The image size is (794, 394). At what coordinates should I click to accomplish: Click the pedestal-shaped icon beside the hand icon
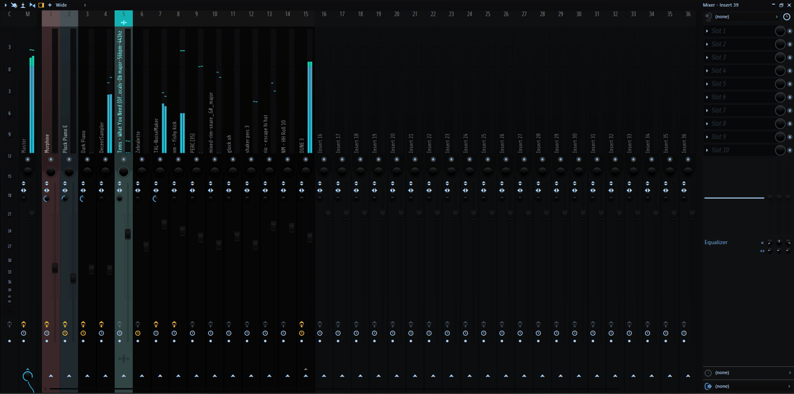23,5
